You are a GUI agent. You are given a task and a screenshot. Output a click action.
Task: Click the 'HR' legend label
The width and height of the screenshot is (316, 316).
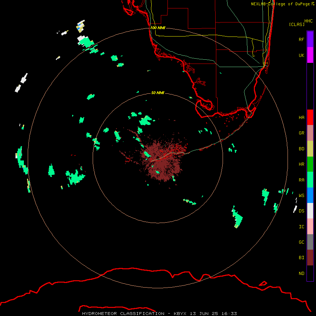pyautogui.click(x=301, y=164)
